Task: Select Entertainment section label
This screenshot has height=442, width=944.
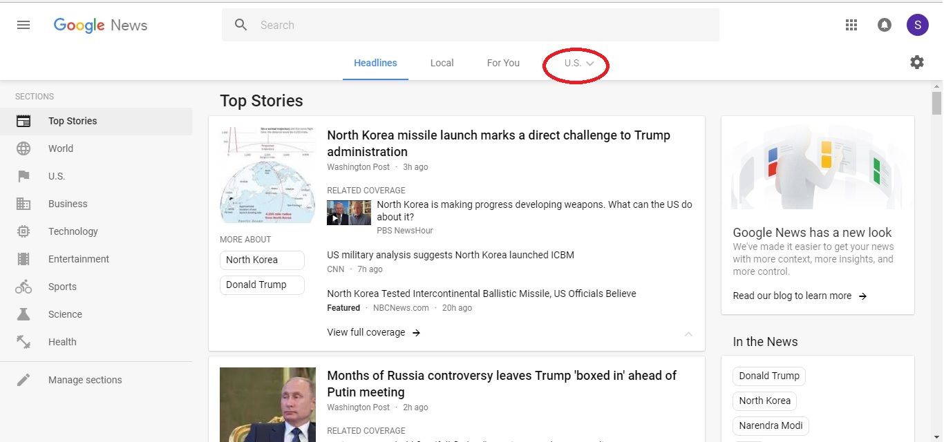Action: point(79,259)
